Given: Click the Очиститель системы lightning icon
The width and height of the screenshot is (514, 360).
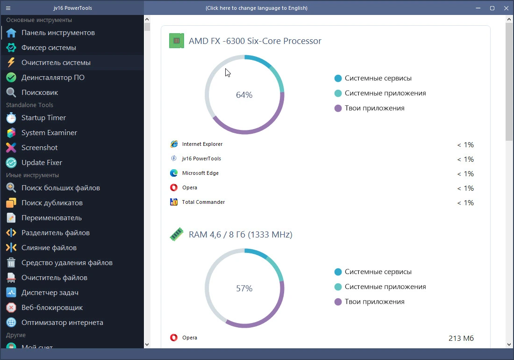Looking at the screenshot, I should (11, 63).
